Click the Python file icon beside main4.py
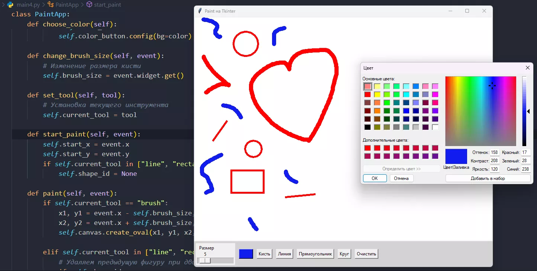Viewport: 537px width, 271px height. (x=10, y=4)
